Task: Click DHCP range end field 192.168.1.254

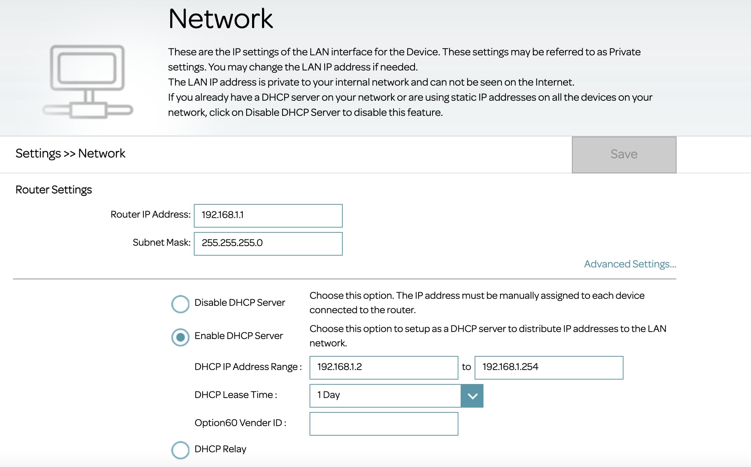Action: (549, 368)
